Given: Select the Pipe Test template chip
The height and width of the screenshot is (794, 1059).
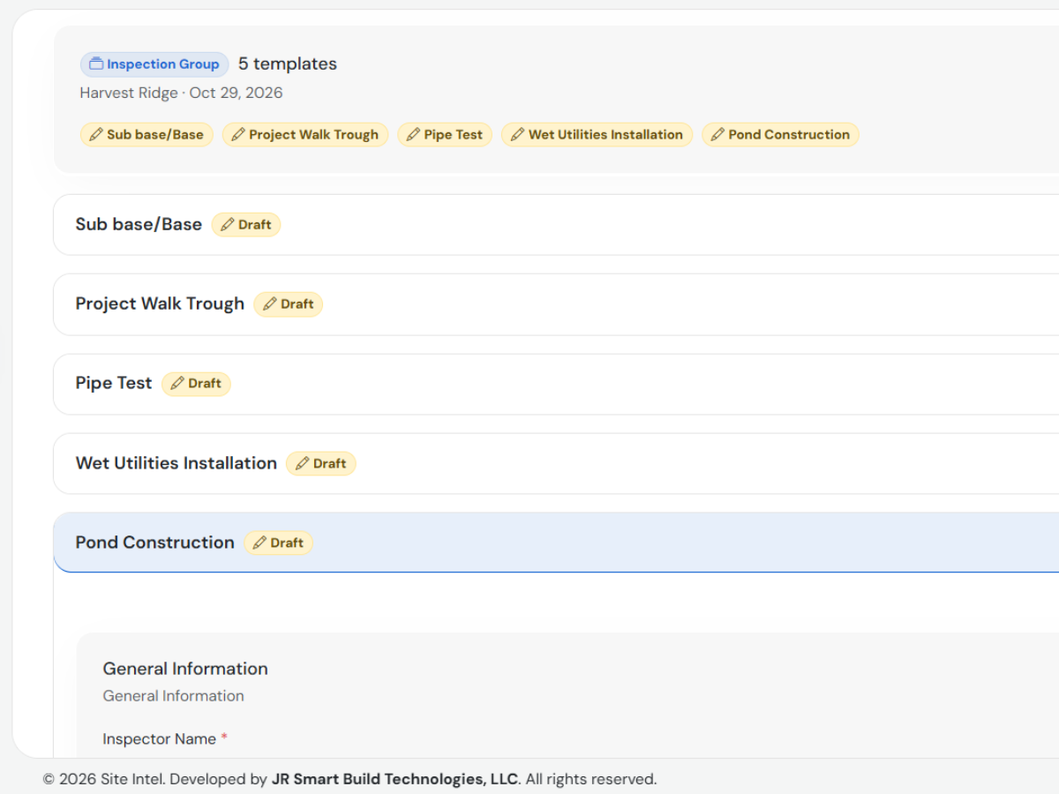Looking at the screenshot, I should 445,135.
